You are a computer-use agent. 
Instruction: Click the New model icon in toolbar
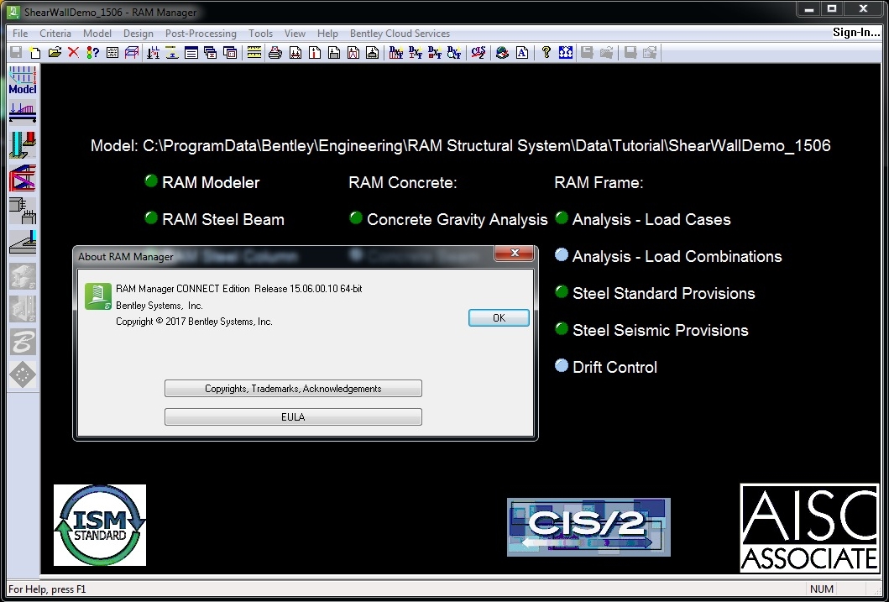tap(35, 53)
